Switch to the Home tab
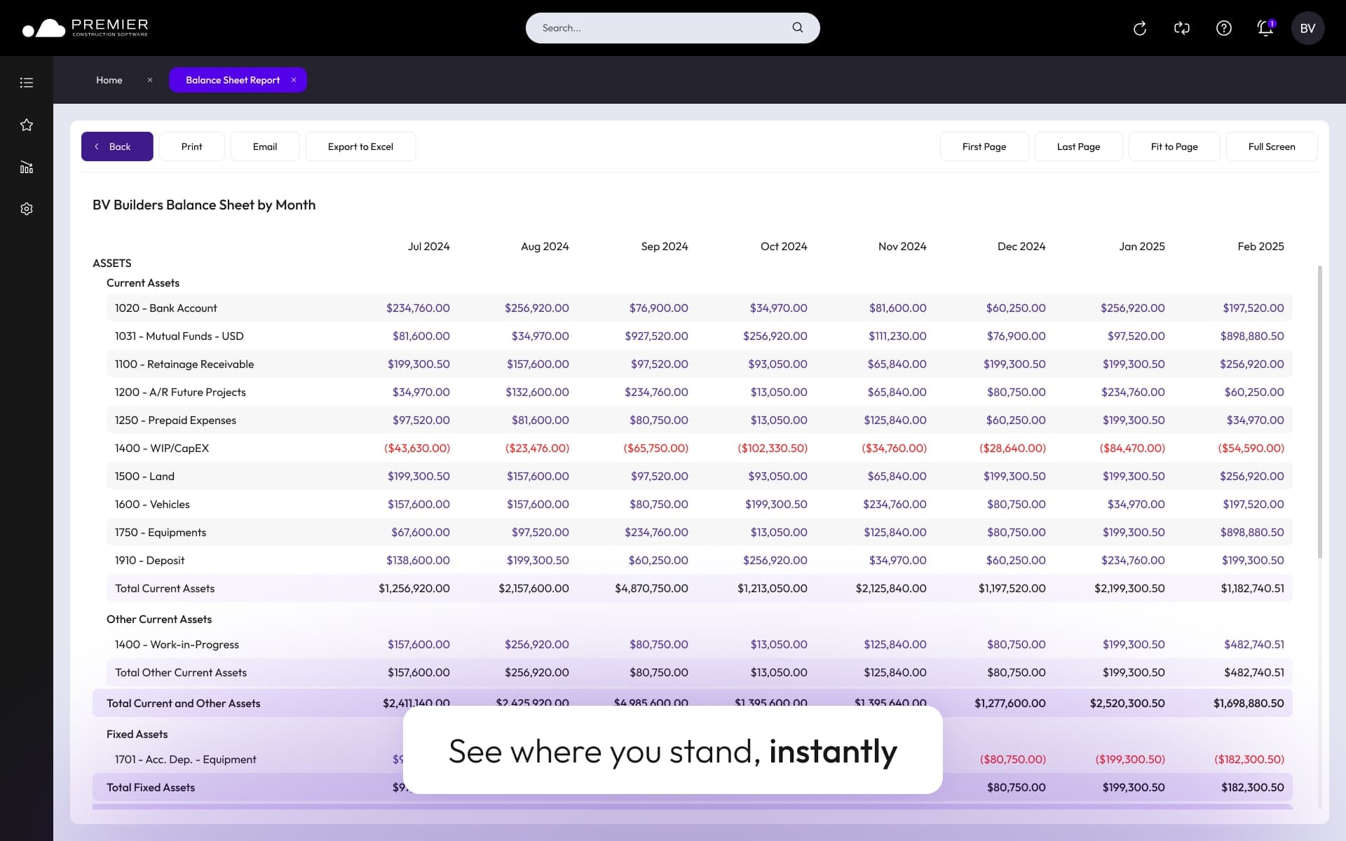 pyautogui.click(x=109, y=80)
